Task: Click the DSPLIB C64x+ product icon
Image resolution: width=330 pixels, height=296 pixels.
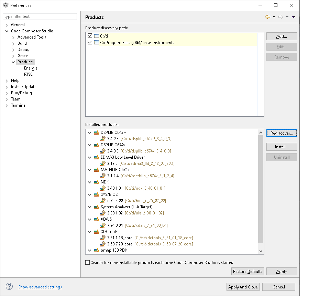Action: tap(96, 133)
